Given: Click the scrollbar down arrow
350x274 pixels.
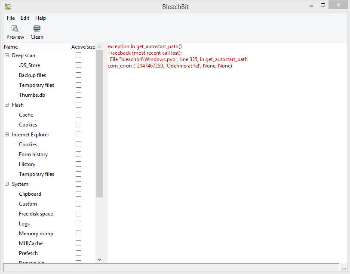Looking at the screenshot, I should [99, 259].
